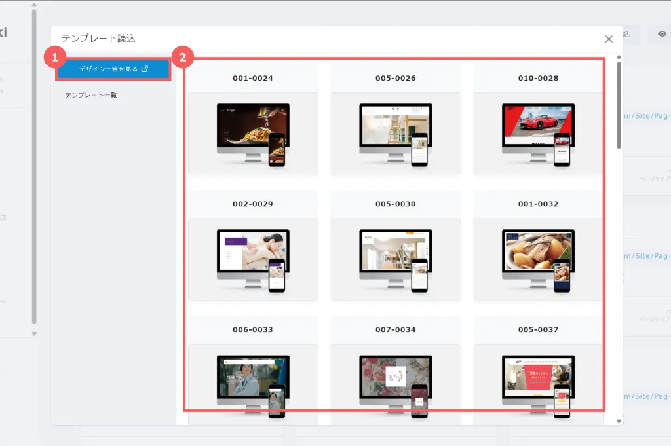The width and height of the screenshot is (671, 446).
Task: Select template 005-0026 thumbnail
Action: pyautogui.click(x=395, y=133)
